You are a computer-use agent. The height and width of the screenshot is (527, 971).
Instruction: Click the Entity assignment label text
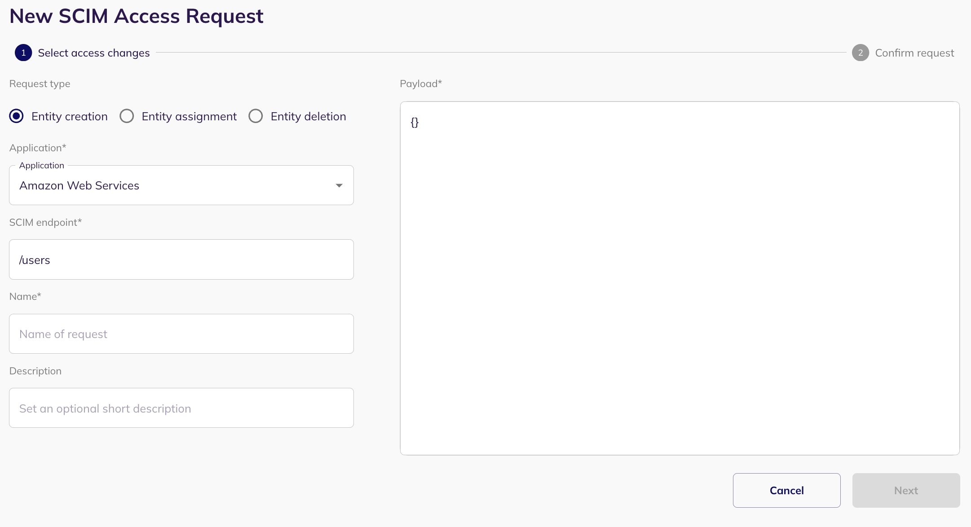(189, 117)
